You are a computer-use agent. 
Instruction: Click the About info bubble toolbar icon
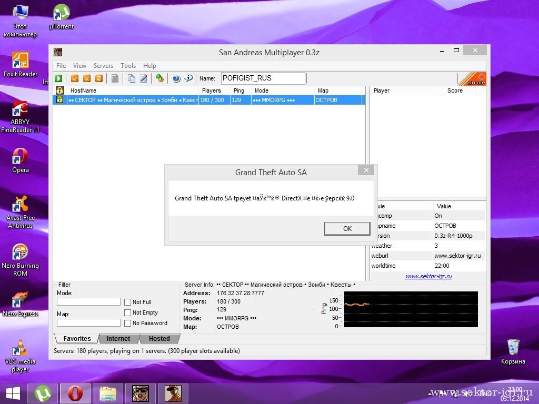[x=188, y=78]
